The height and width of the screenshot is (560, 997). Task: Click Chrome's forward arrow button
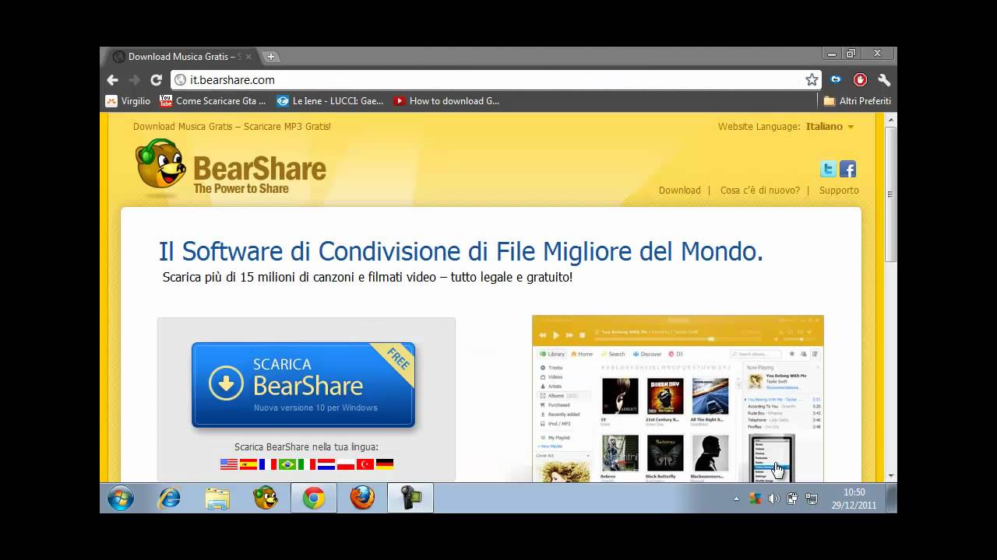click(134, 79)
